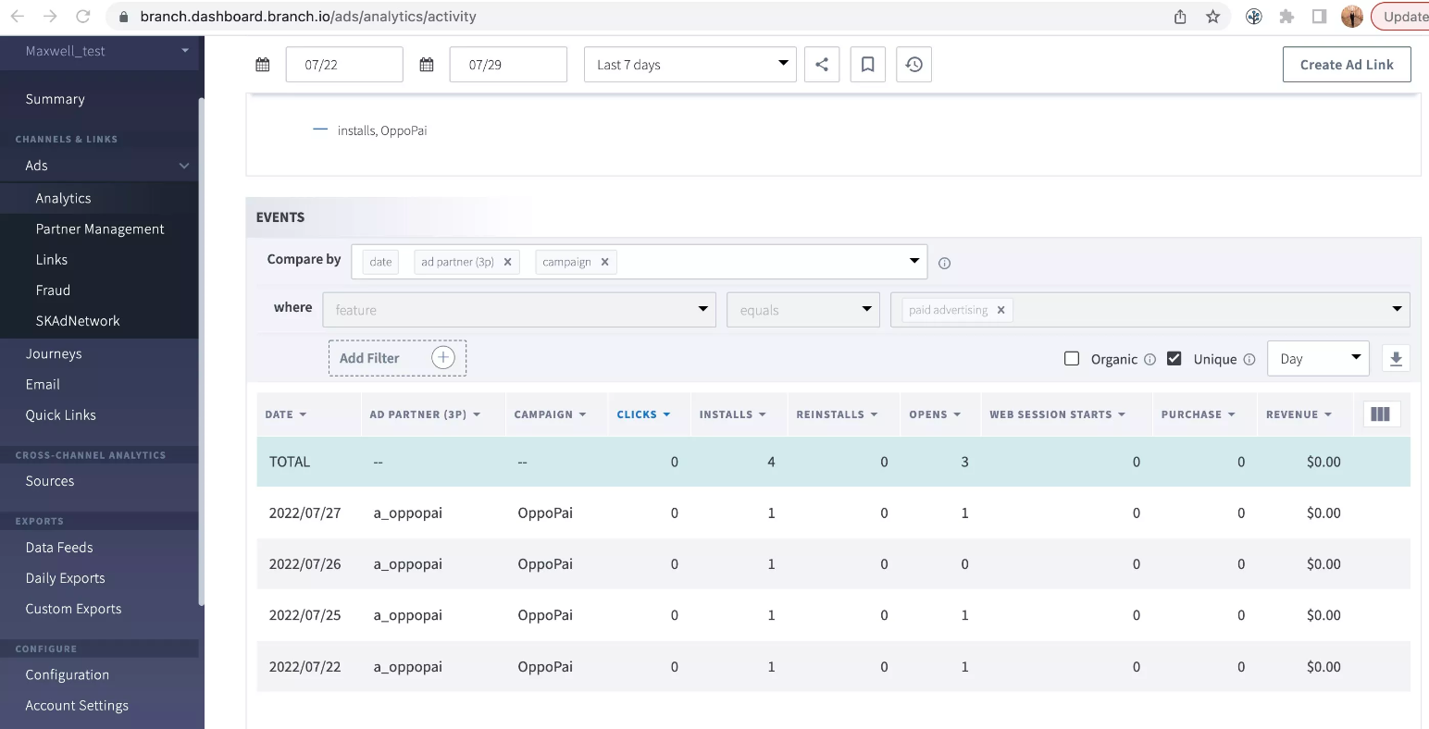Open the feature filter dropdown
Screen dimensions: 1429x729
click(519, 310)
